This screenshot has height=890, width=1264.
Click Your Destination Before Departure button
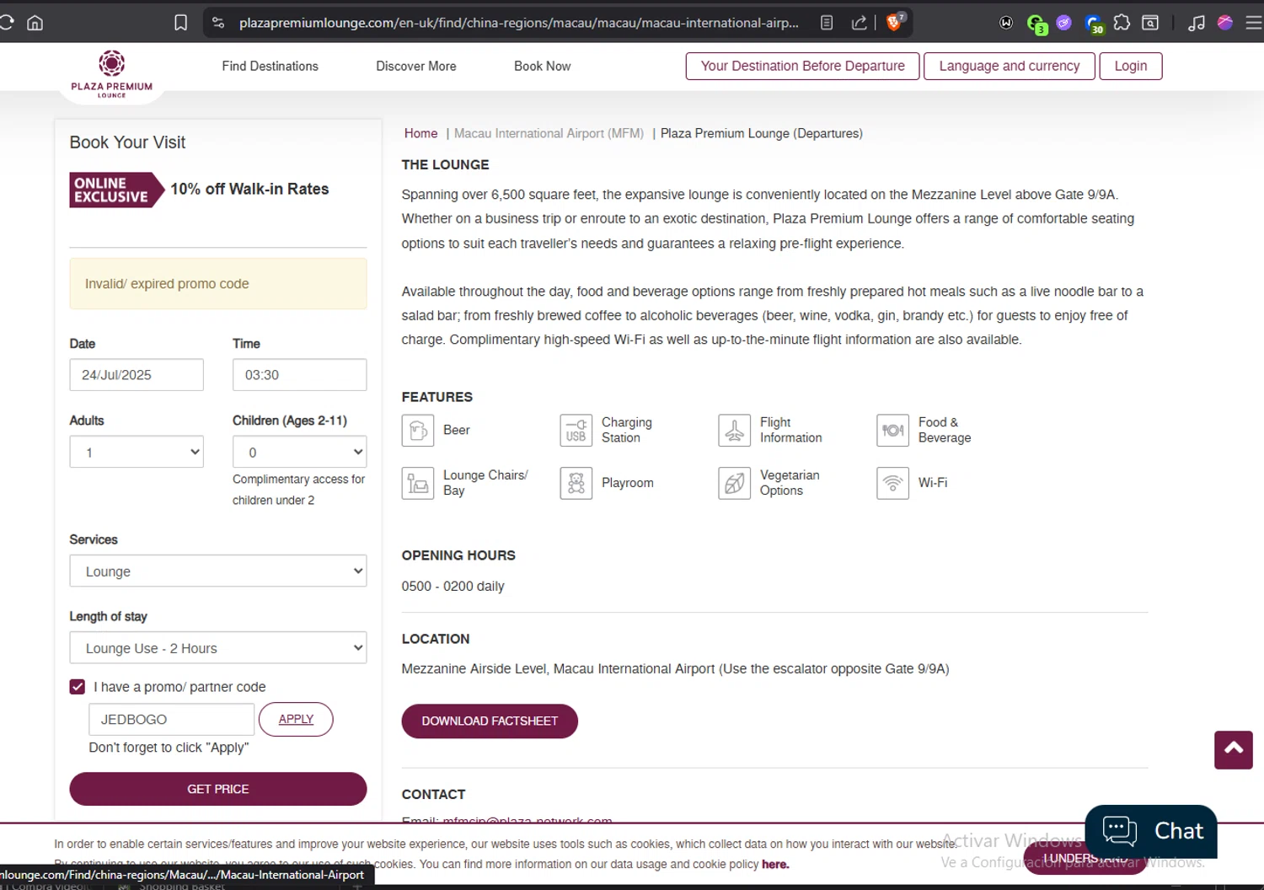point(802,66)
